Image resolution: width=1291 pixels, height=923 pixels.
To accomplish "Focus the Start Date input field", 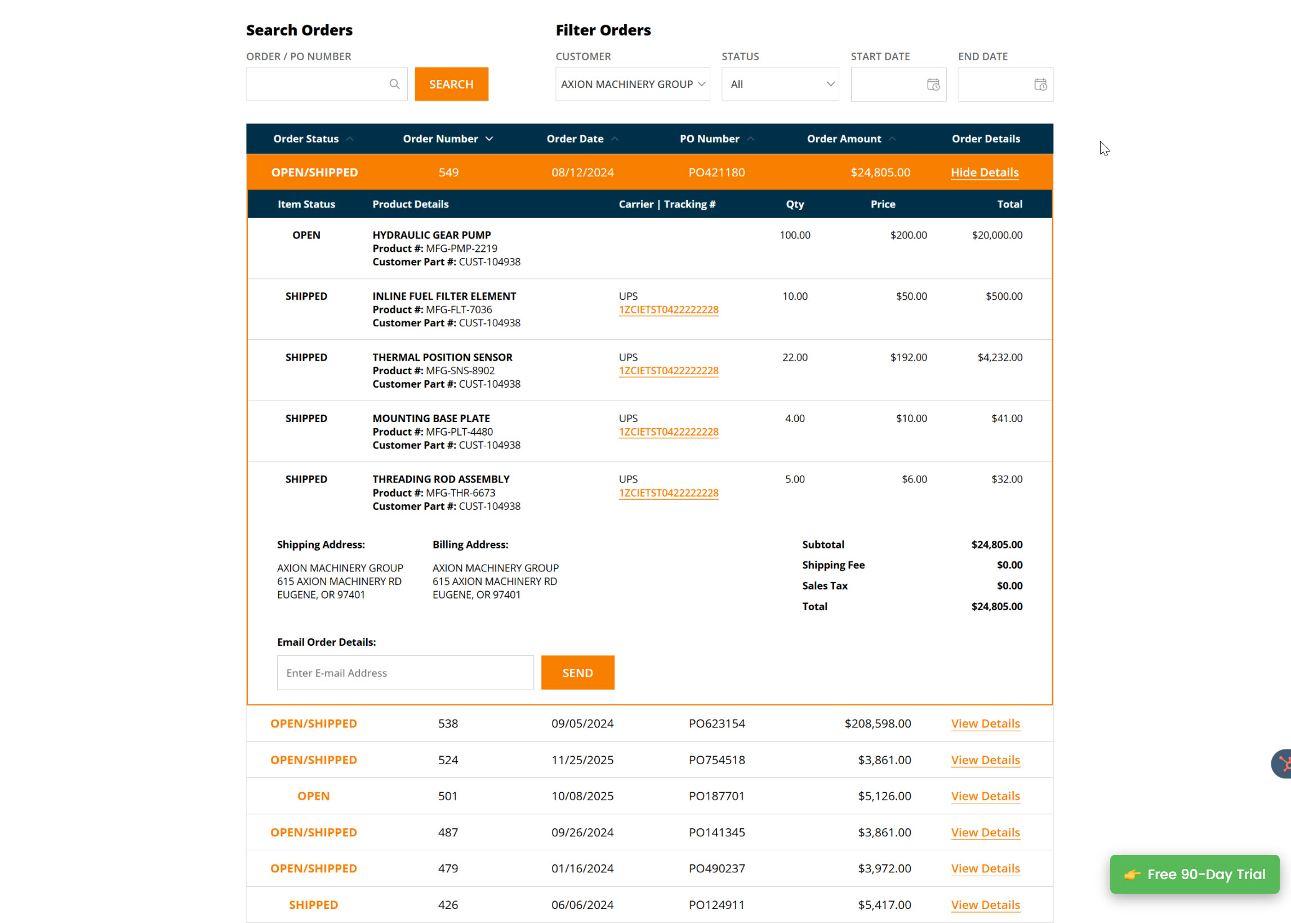I will click(898, 84).
